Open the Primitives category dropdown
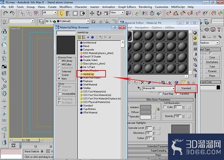Screen dimensions: 224x160 [217, 43]
